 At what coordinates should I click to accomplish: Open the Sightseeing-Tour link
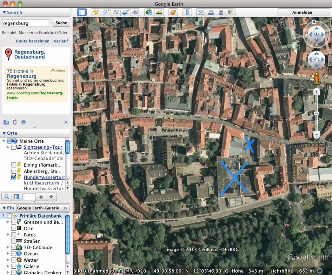point(43,147)
